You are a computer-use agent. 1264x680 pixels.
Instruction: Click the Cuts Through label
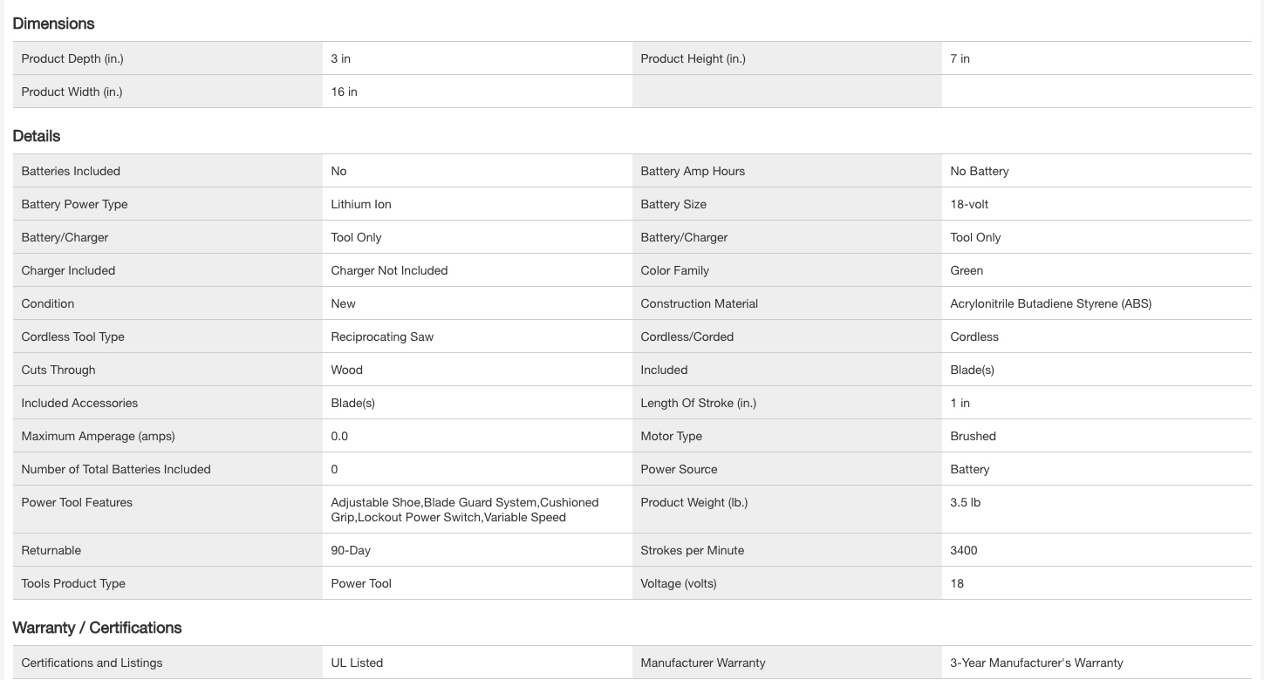(58, 371)
